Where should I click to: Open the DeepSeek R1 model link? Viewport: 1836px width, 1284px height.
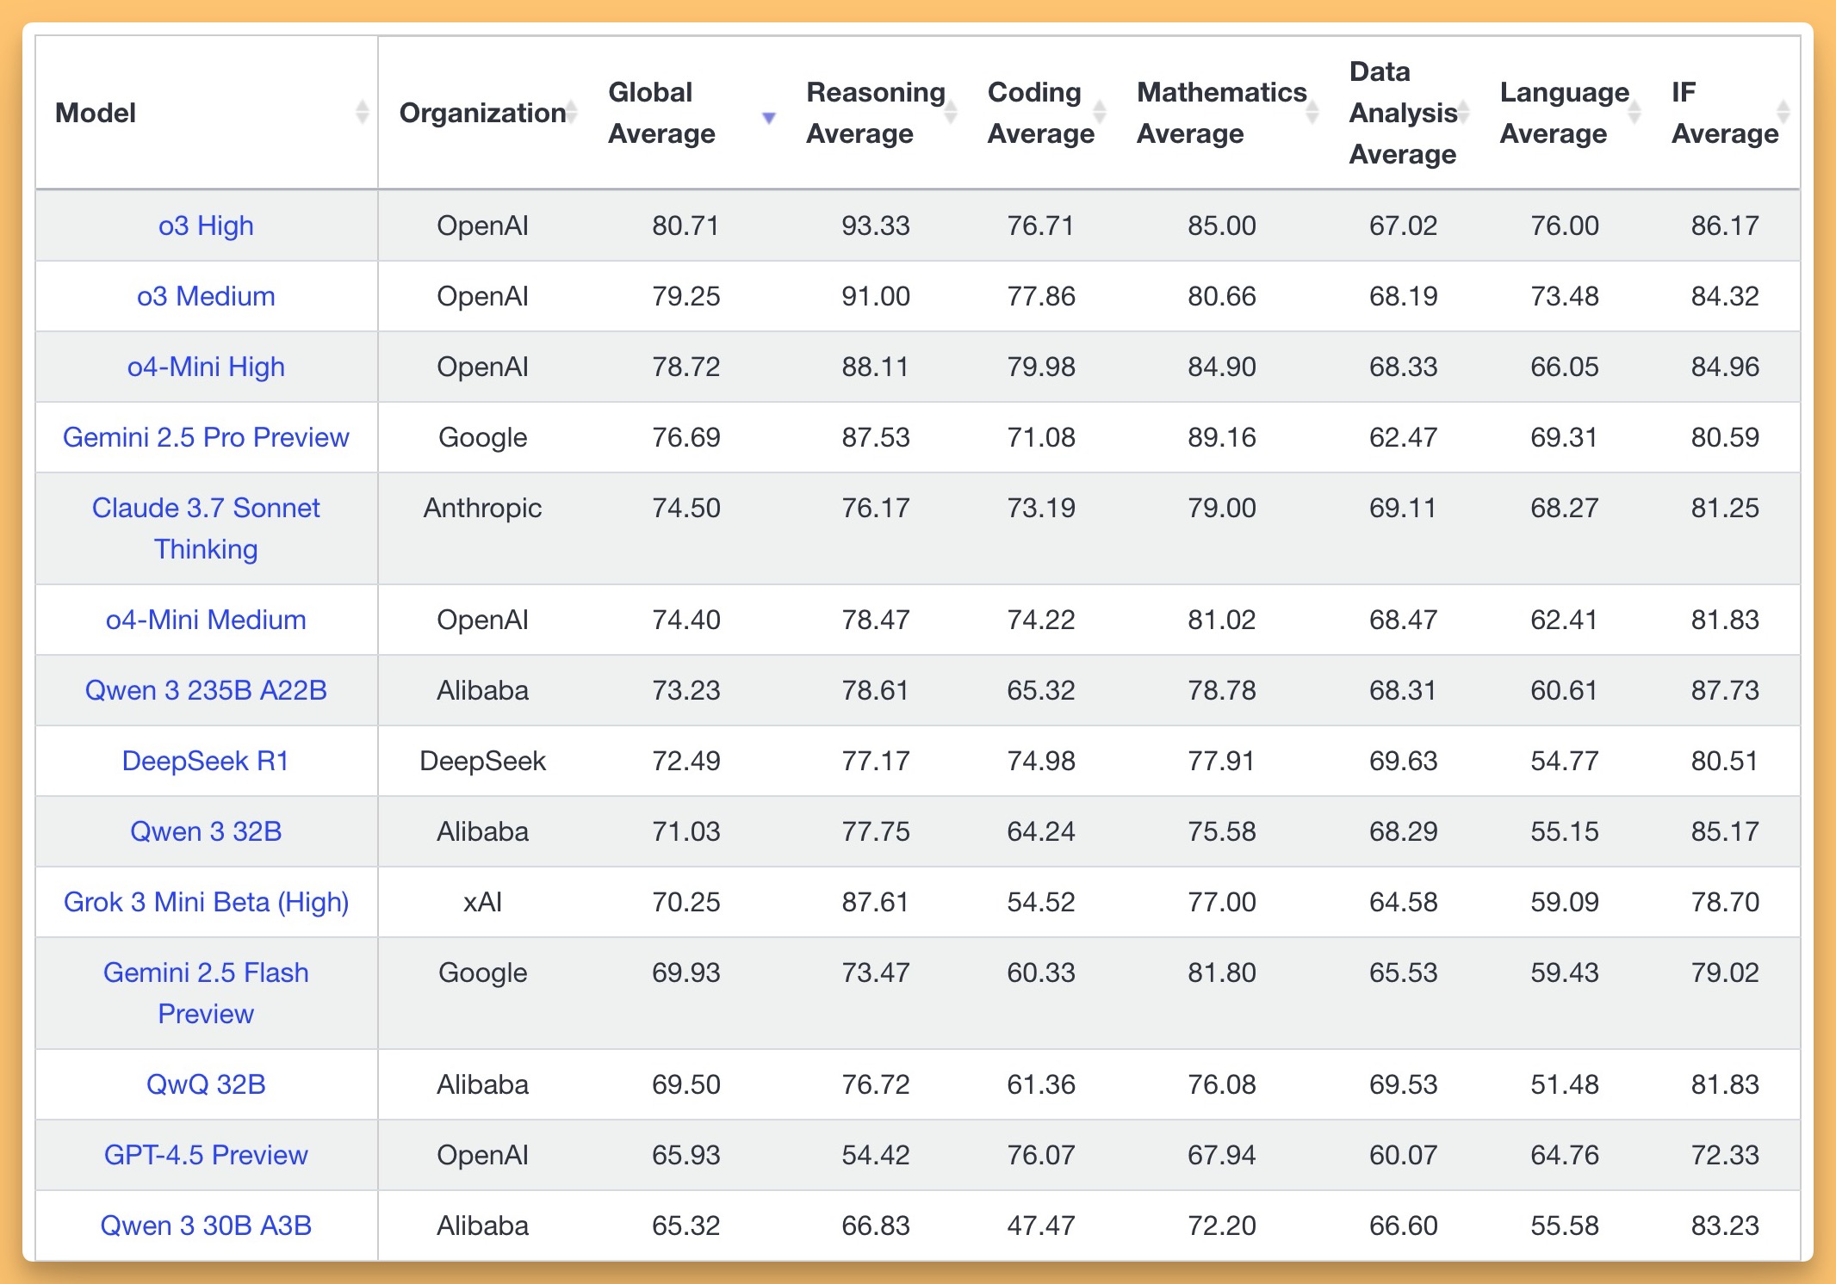tap(206, 761)
